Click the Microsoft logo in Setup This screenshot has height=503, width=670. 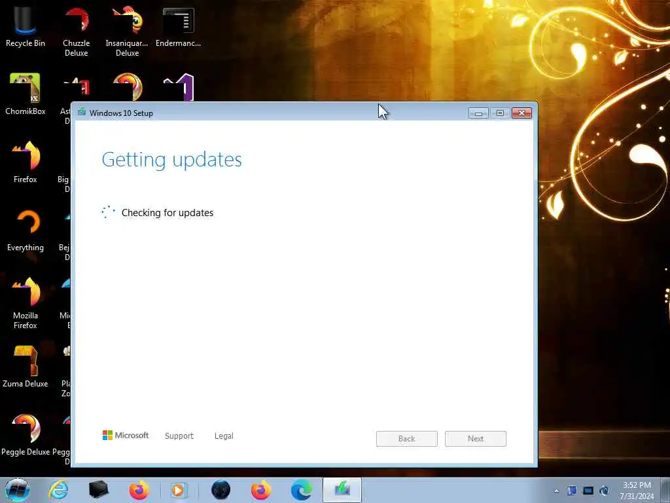(x=125, y=435)
